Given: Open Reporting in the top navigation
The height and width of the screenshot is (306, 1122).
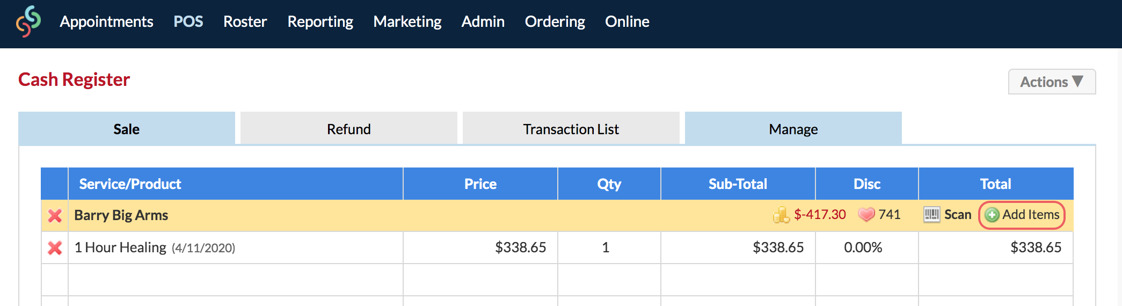Looking at the screenshot, I should tap(320, 21).
